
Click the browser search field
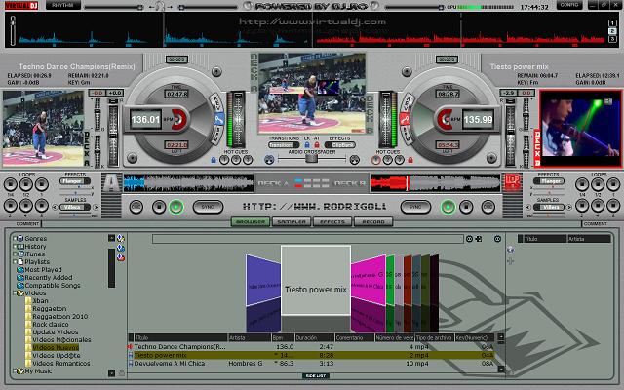tap(308, 239)
